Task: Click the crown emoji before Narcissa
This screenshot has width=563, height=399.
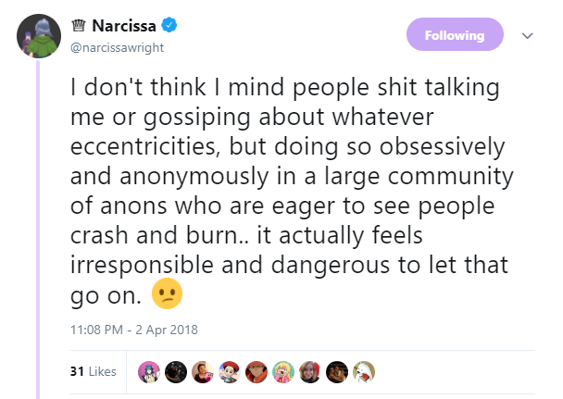Action: pyautogui.click(x=79, y=26)
